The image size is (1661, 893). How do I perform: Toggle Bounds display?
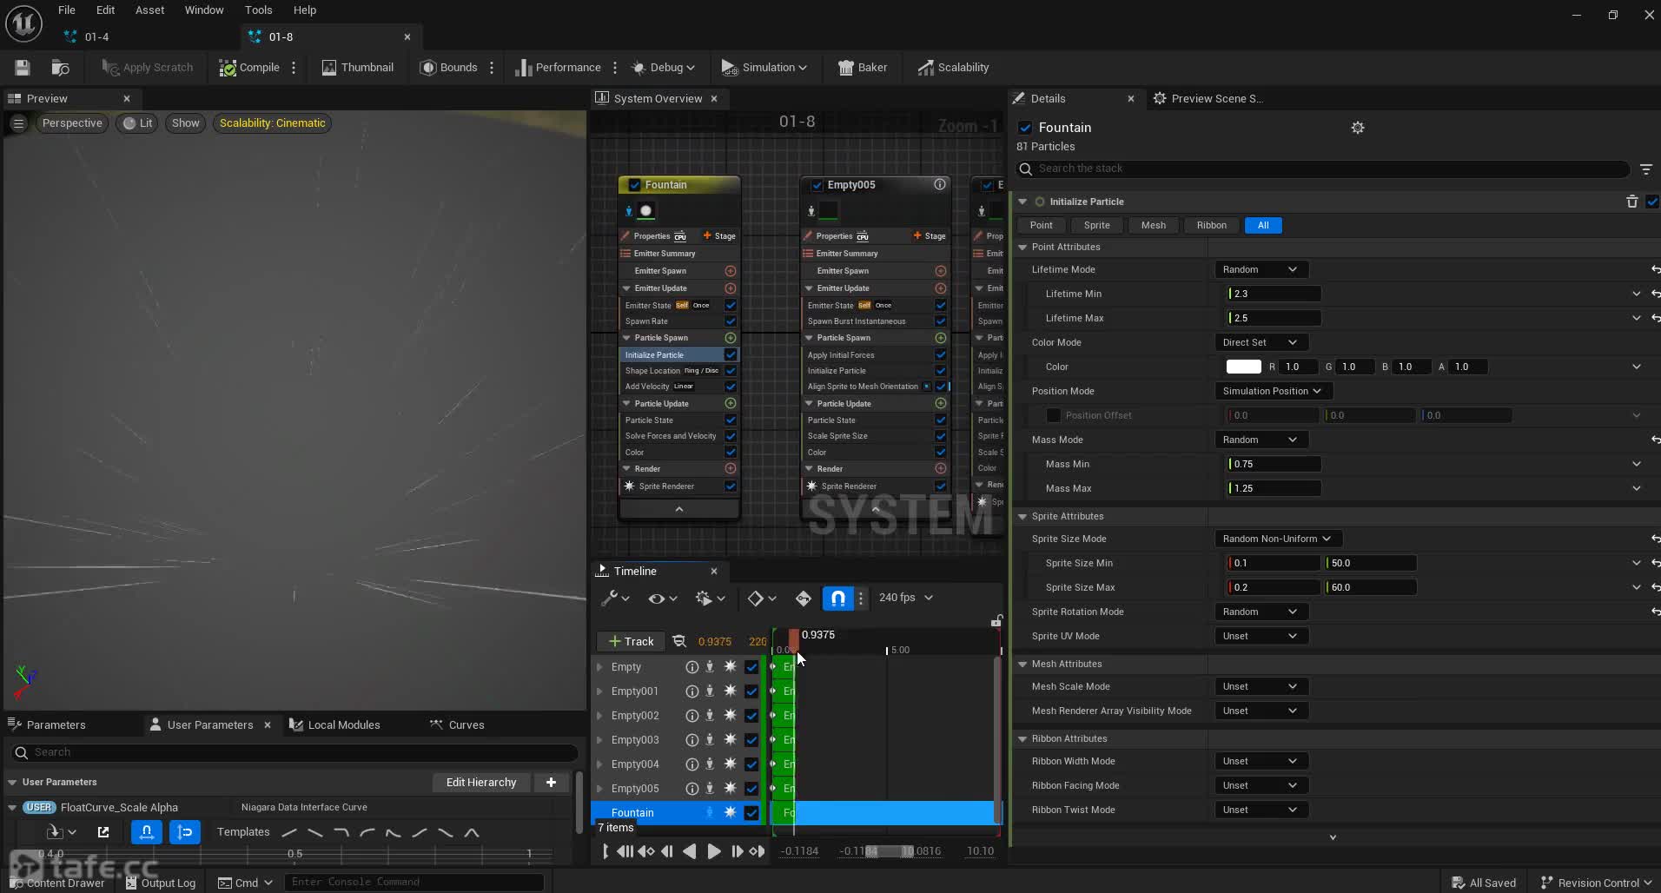pyautogui.click(x=449, y=67)
